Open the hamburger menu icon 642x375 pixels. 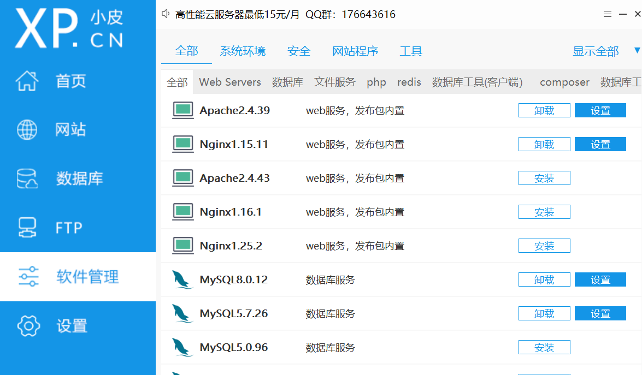pos(608,14)
